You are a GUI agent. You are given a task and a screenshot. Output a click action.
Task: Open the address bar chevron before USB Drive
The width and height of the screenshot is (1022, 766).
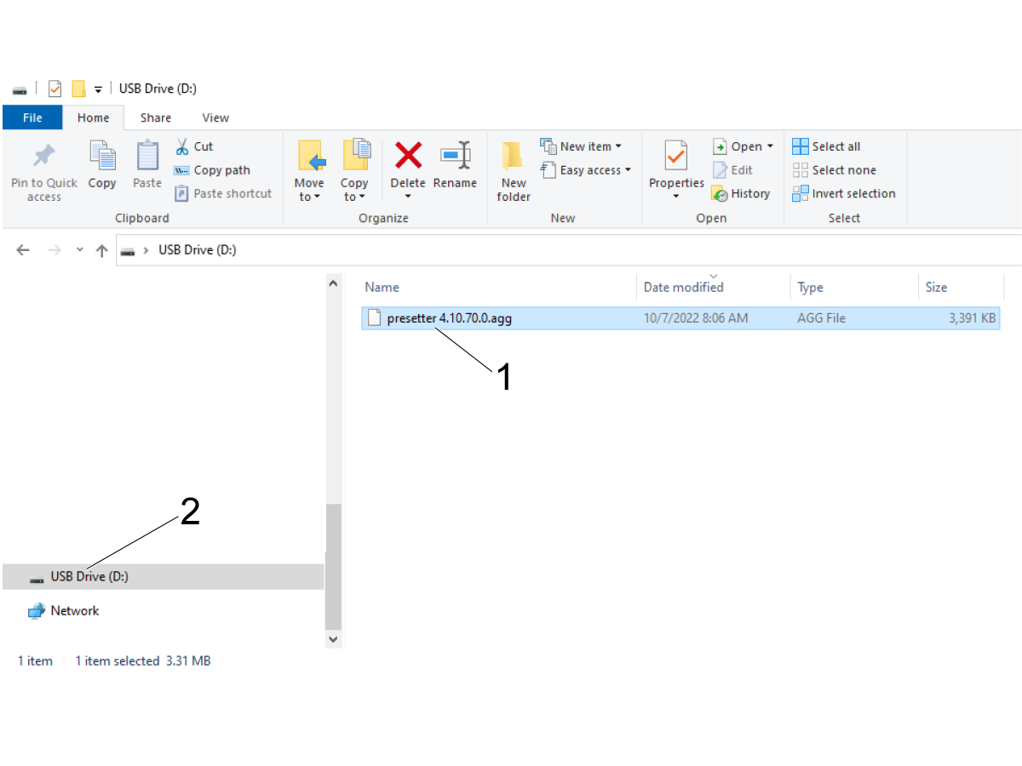click(146, 250)
